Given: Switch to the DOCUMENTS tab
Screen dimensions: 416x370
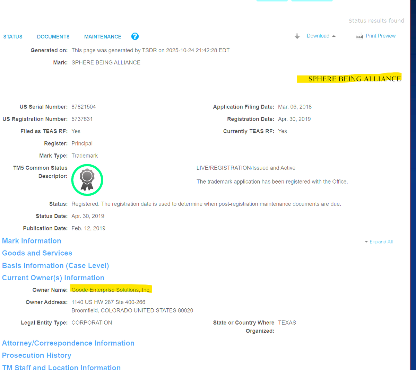Looking at the screenshot, I should (53, 37).
